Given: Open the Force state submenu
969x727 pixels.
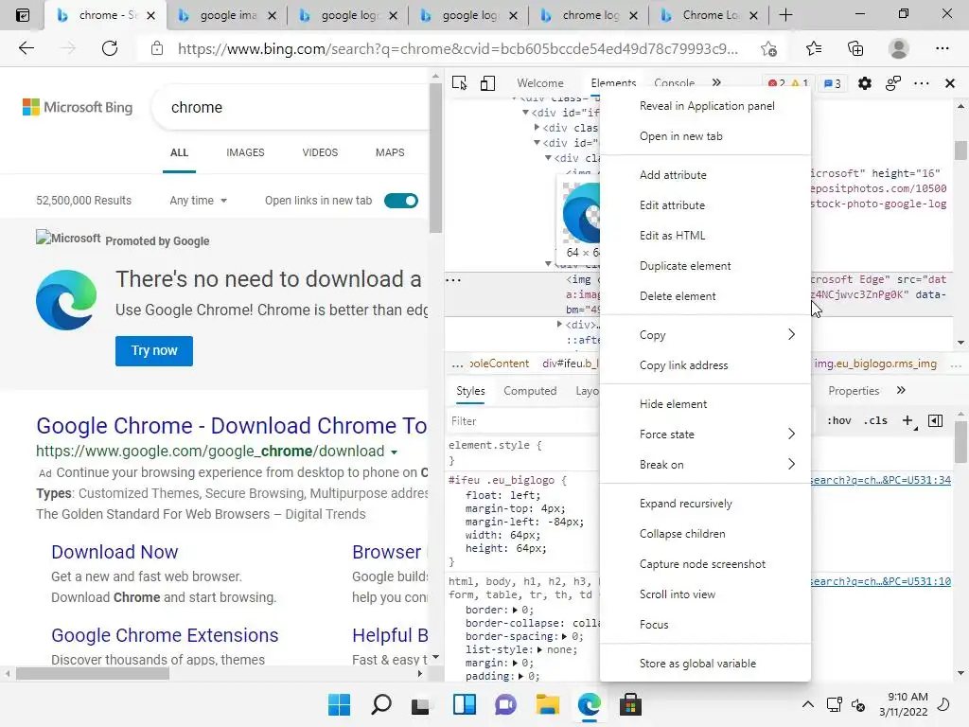Looking at the screenshot, I should (x=704, y=434).
